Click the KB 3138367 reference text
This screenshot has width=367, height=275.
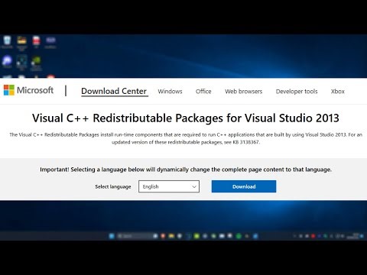(246, 142)
